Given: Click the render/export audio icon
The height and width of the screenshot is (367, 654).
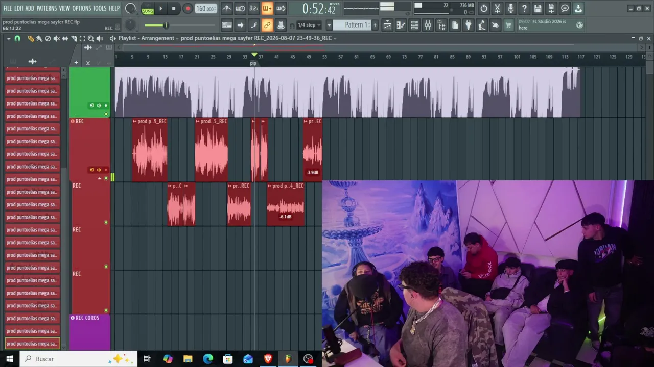Looking at the screenshot, I should coord(551,8).
